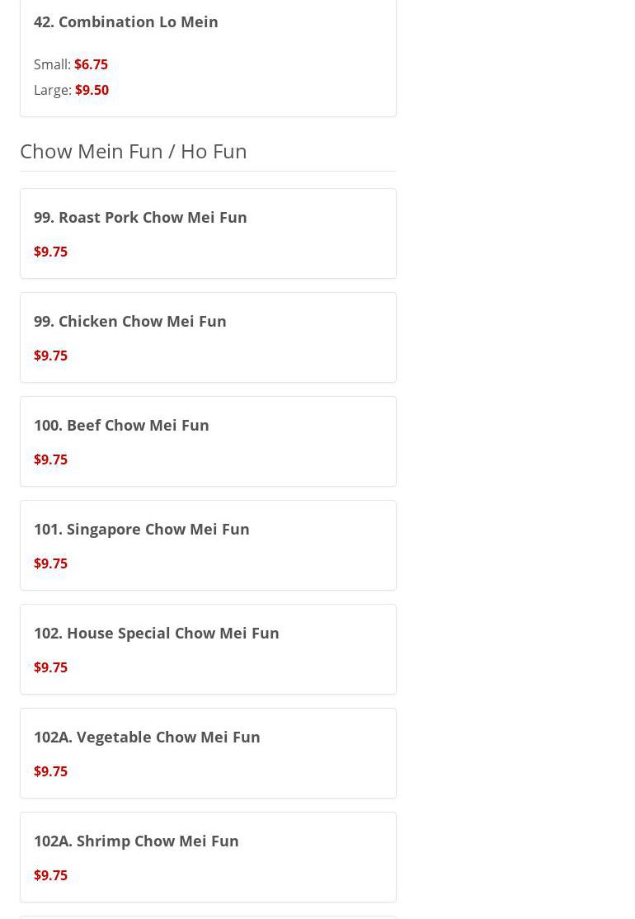Click the price under Vegetable Chow Mei Fun

click(x=50, y=771)
